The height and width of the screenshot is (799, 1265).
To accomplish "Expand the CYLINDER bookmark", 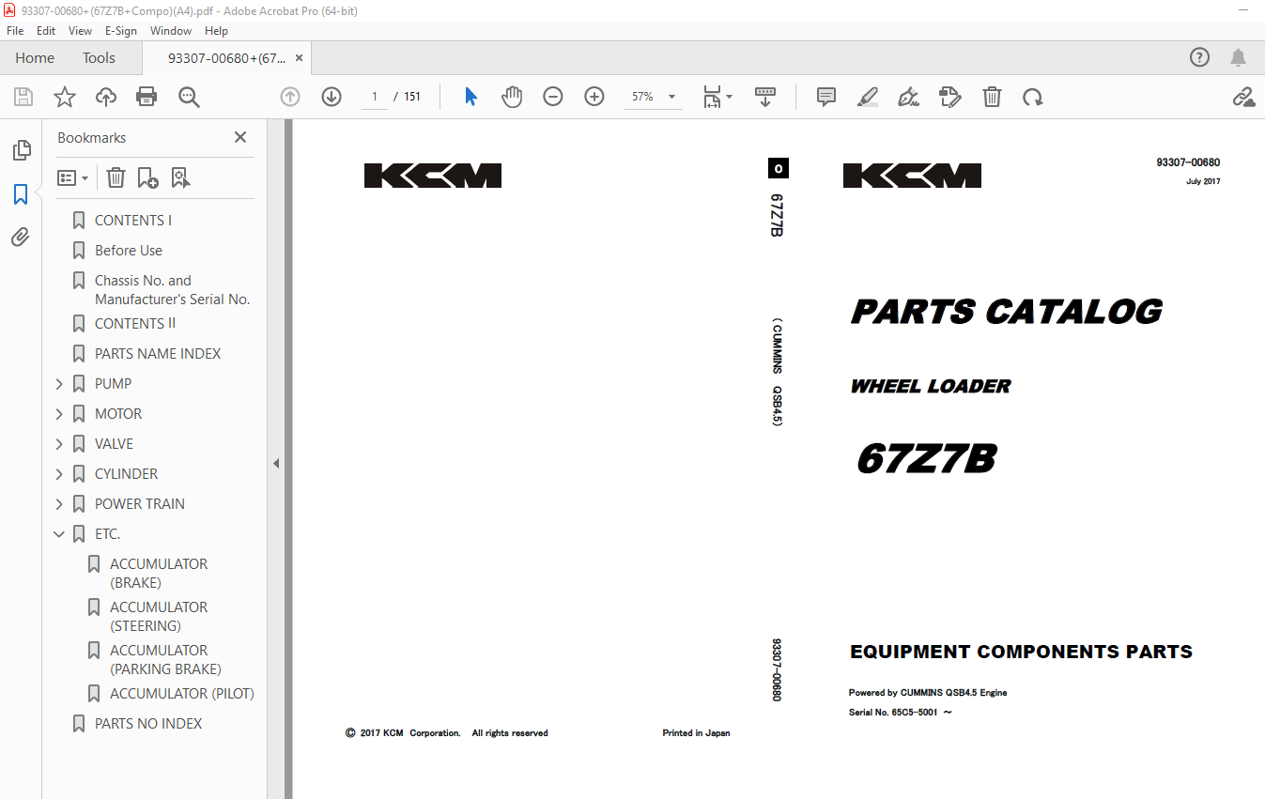I will pos(59,474).
